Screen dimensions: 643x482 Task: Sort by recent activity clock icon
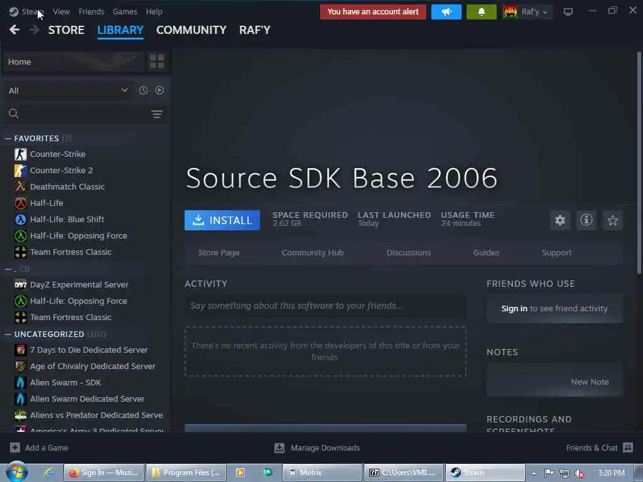(143, 90)
